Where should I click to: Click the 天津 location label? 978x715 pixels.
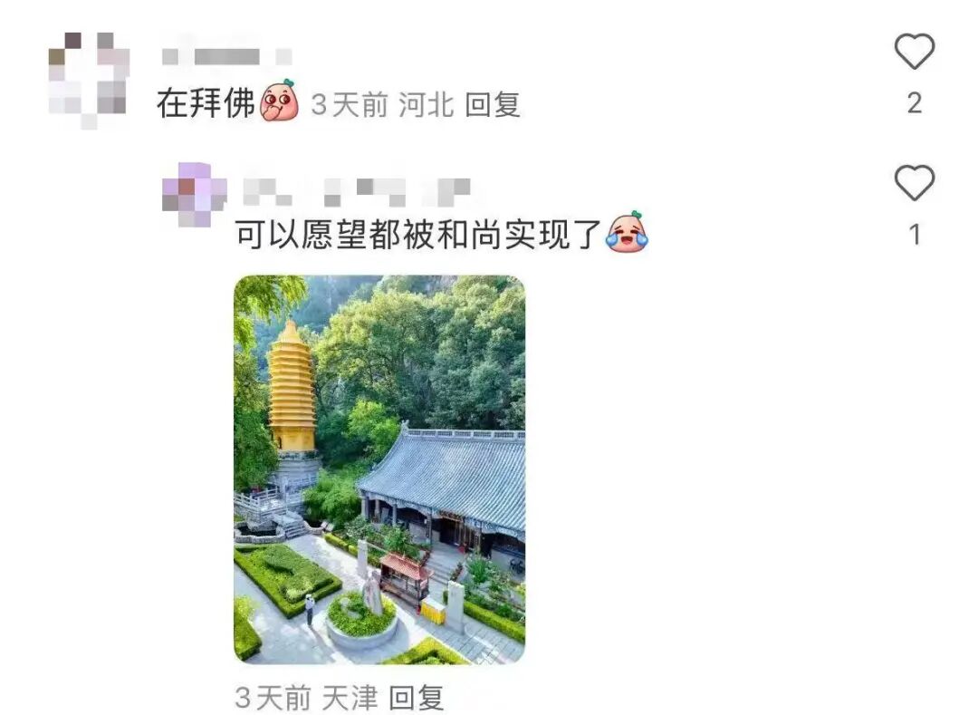click(x=350, y=698)
